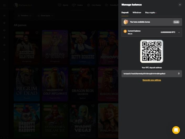Click the FortuneJack logo
This screenshot has width=185, height=139.
(x=23, y=5)
